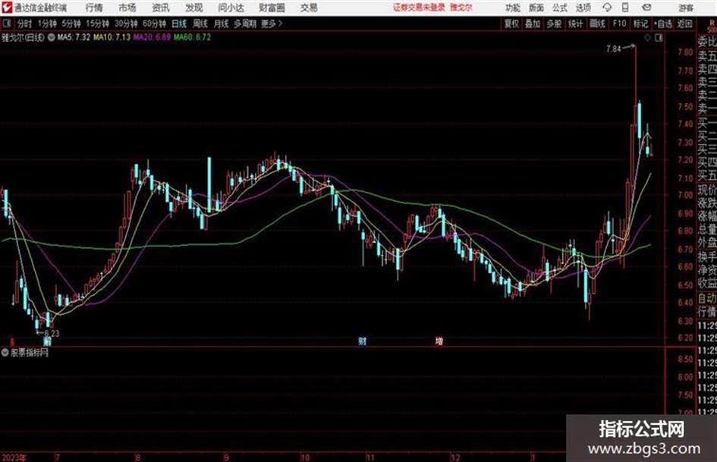Click the 标记 mark button
The width and height of the screenshot is (717, 462).
click(640, 24)
